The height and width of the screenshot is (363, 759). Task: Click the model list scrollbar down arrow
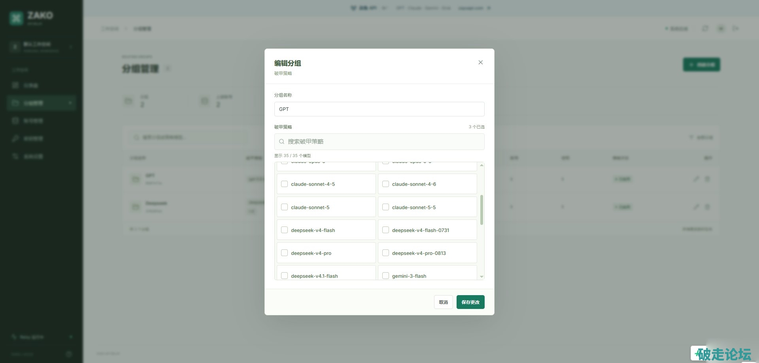point(481,277)
